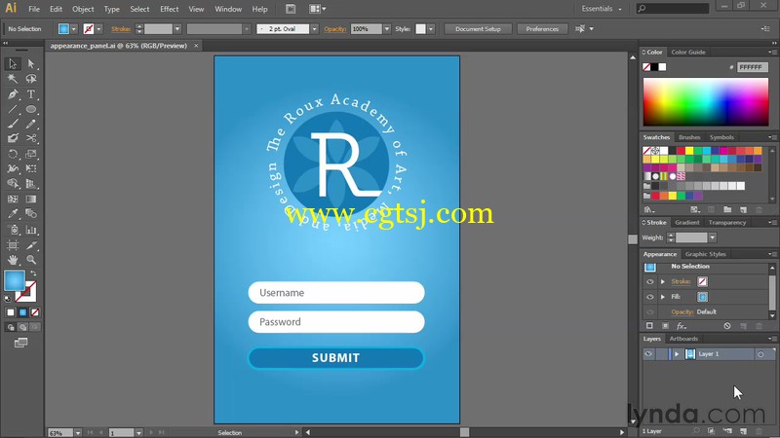Open the Opacity dropdown arrow
780x438 pixels.
[386, 29]
